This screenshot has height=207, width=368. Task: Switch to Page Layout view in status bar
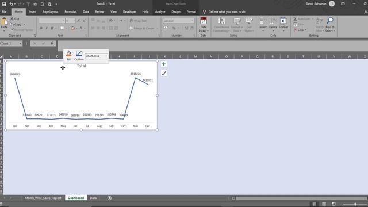click(x=324, y=204)
